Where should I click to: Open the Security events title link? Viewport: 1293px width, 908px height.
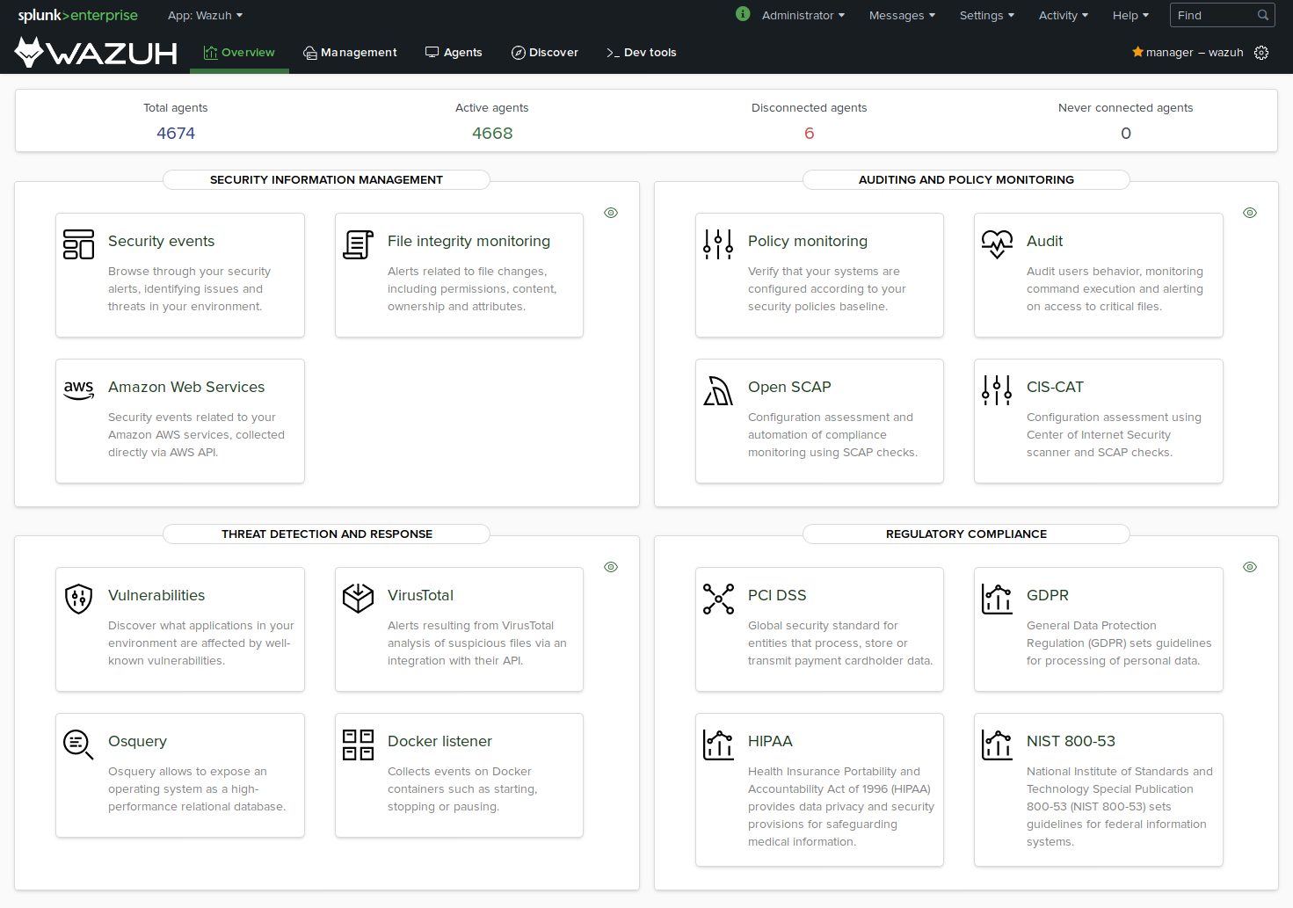tap(161, 241)
